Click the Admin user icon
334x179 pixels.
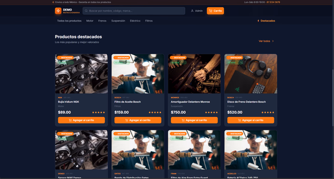(x=192, y=11)
